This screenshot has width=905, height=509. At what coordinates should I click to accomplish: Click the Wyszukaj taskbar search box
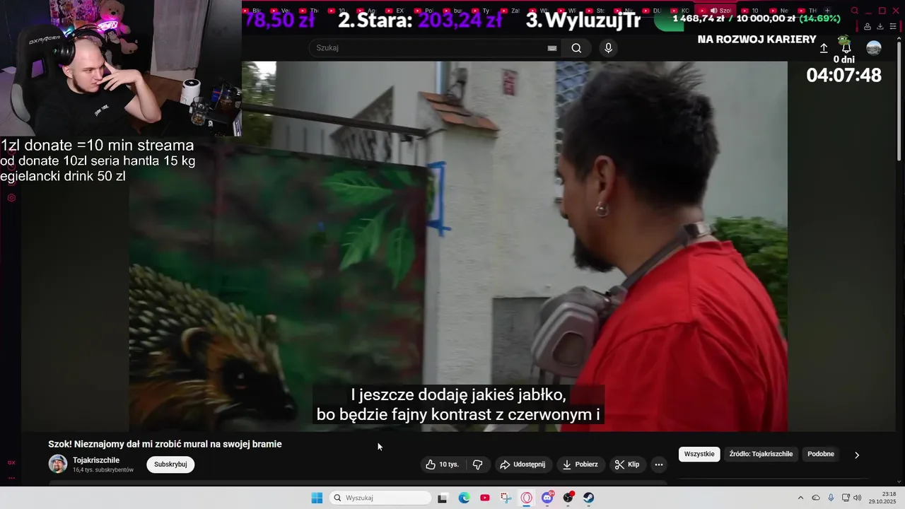tap(381, 498)
